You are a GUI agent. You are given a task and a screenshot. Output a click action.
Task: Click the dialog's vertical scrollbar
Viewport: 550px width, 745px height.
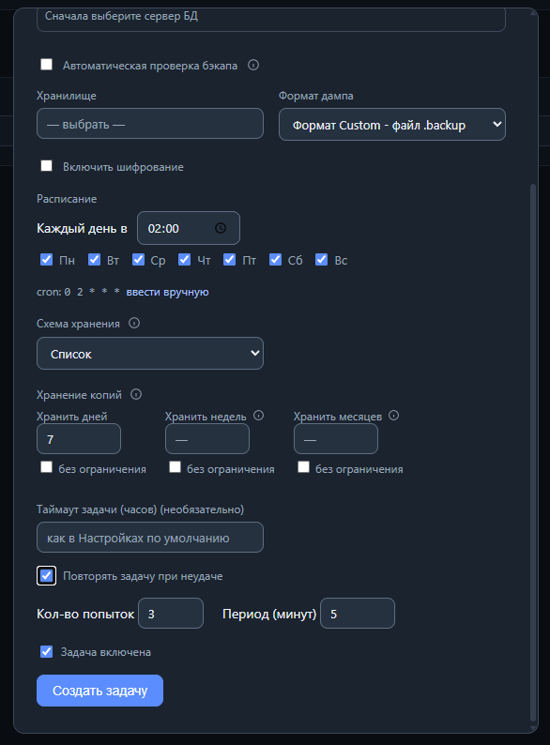[x=533, y=451]
